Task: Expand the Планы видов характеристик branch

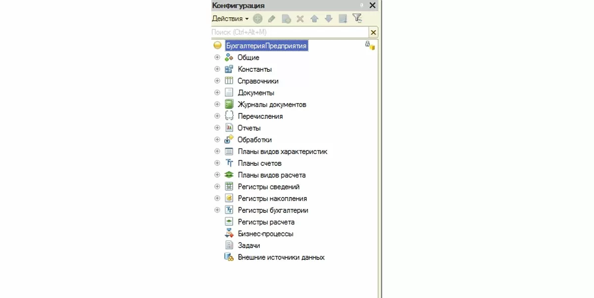Action: click(217, 151)
